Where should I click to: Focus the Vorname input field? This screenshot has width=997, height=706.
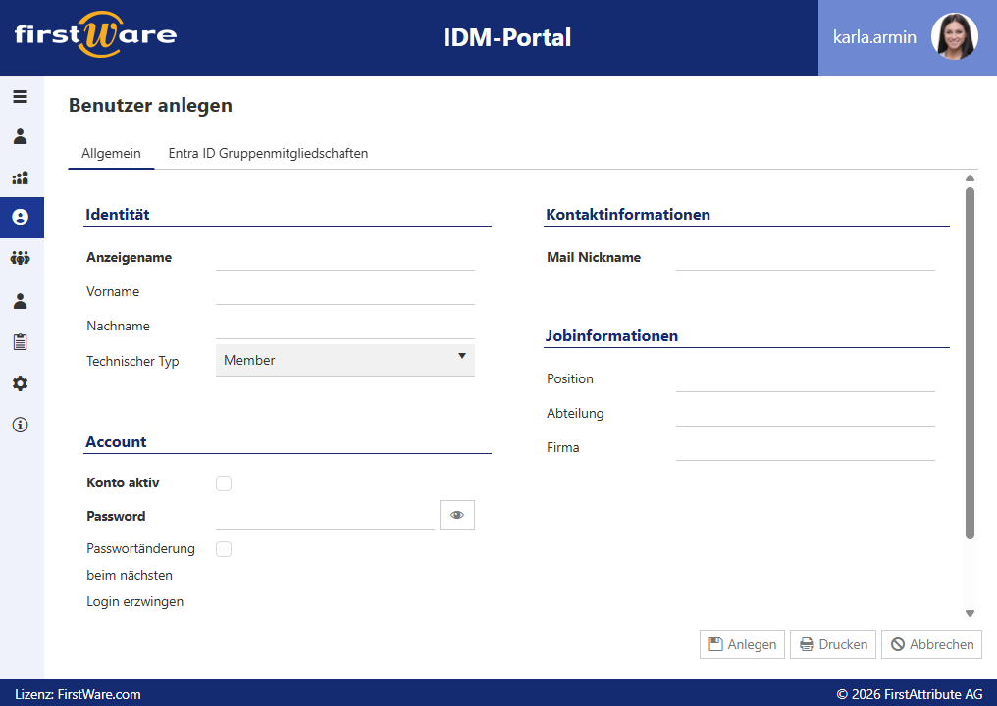point(345,292)
